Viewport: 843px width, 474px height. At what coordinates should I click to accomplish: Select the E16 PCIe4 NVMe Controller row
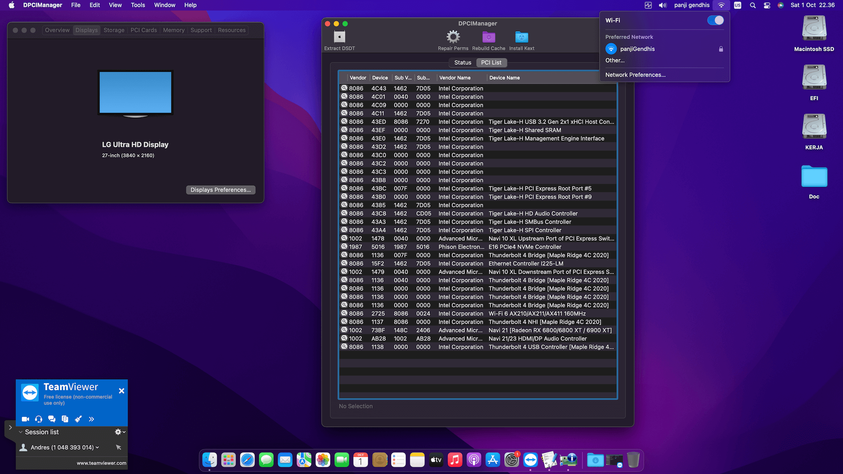point(478,247)
